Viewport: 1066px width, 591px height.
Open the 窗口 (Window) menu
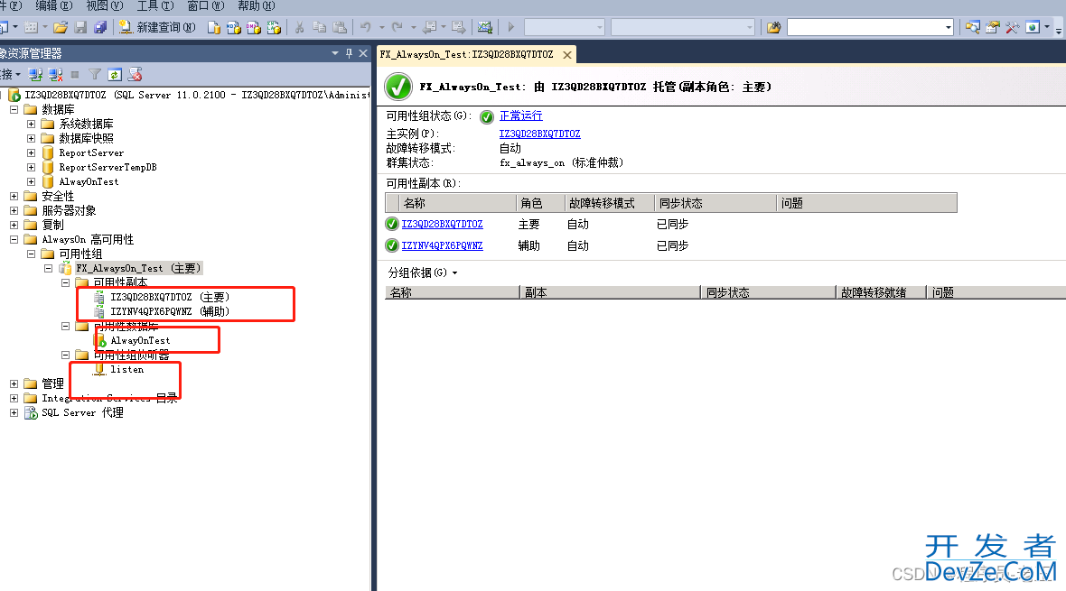(x=206, y=6)
